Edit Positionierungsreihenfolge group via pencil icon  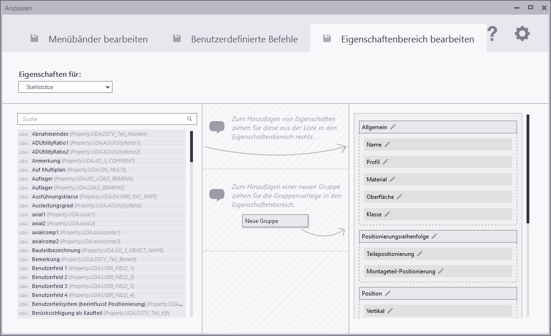[x=434, y=237]
